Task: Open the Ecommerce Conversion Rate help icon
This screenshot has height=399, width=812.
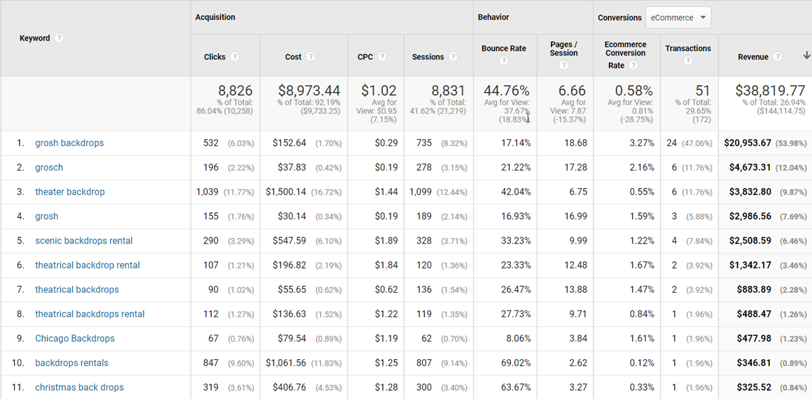Action: (633, 66)
